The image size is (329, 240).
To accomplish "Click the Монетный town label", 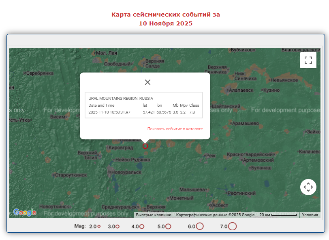I will tap(181, 198).
